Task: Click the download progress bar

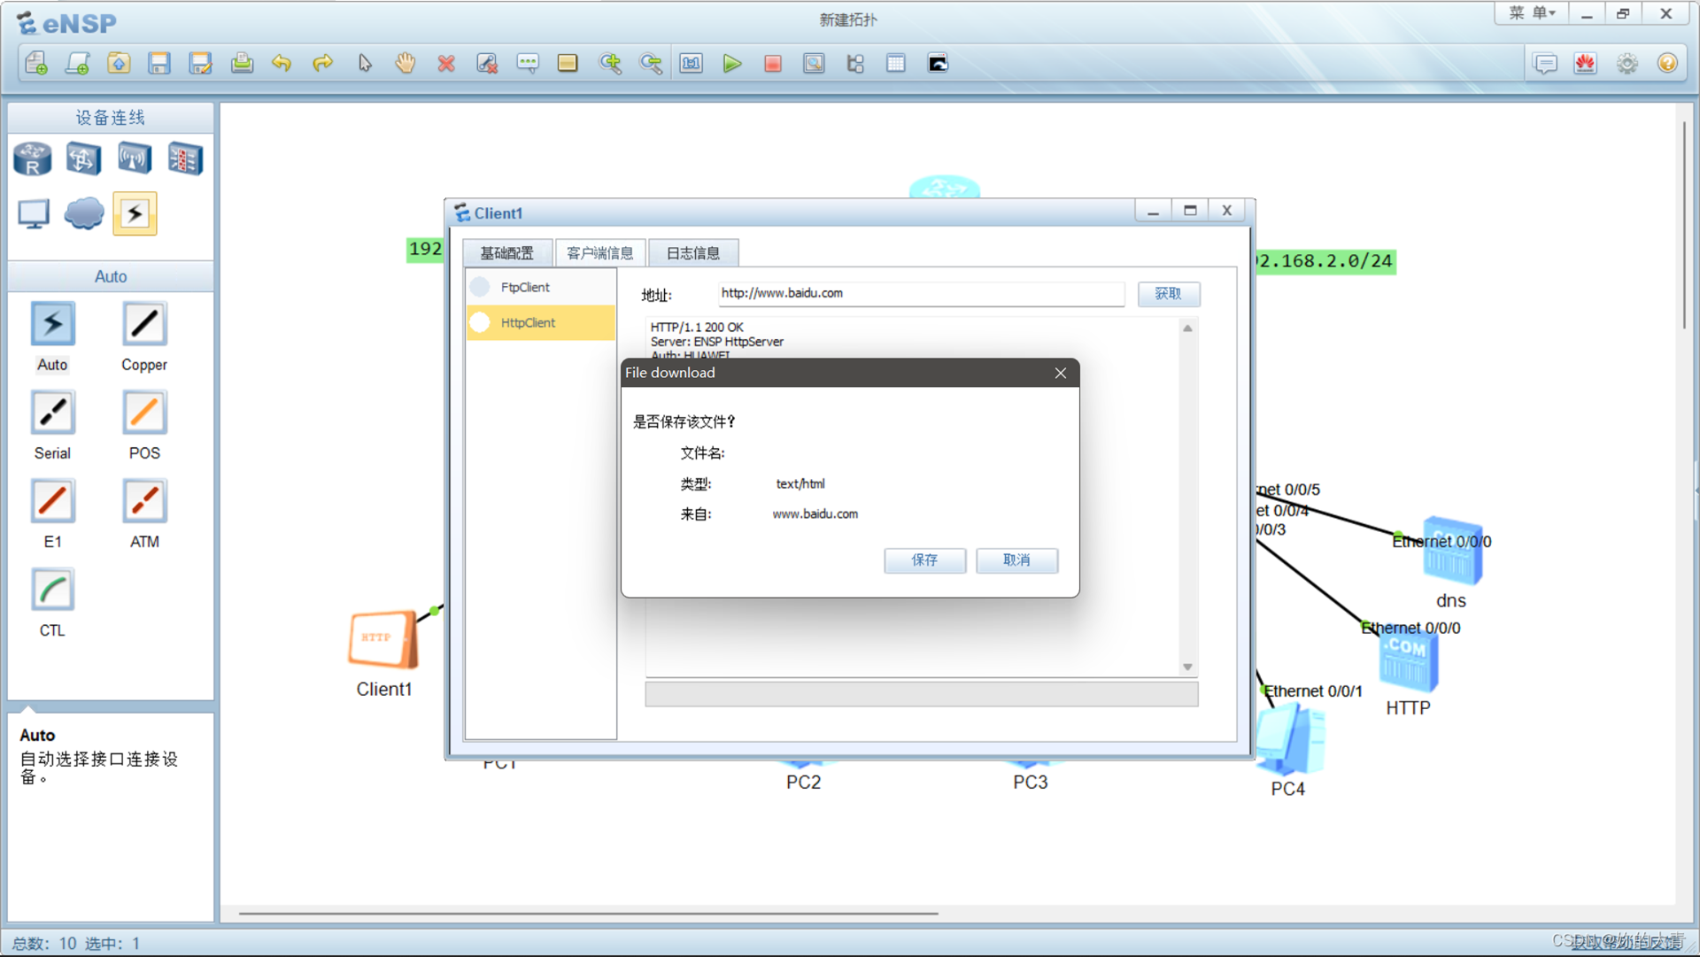Action: click(x=921, y=693)
